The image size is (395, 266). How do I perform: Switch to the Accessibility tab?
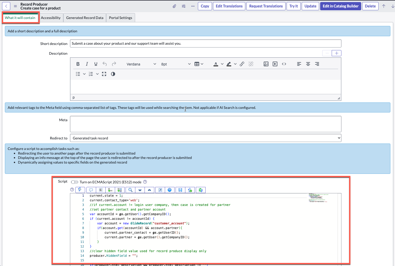[51, 18]
